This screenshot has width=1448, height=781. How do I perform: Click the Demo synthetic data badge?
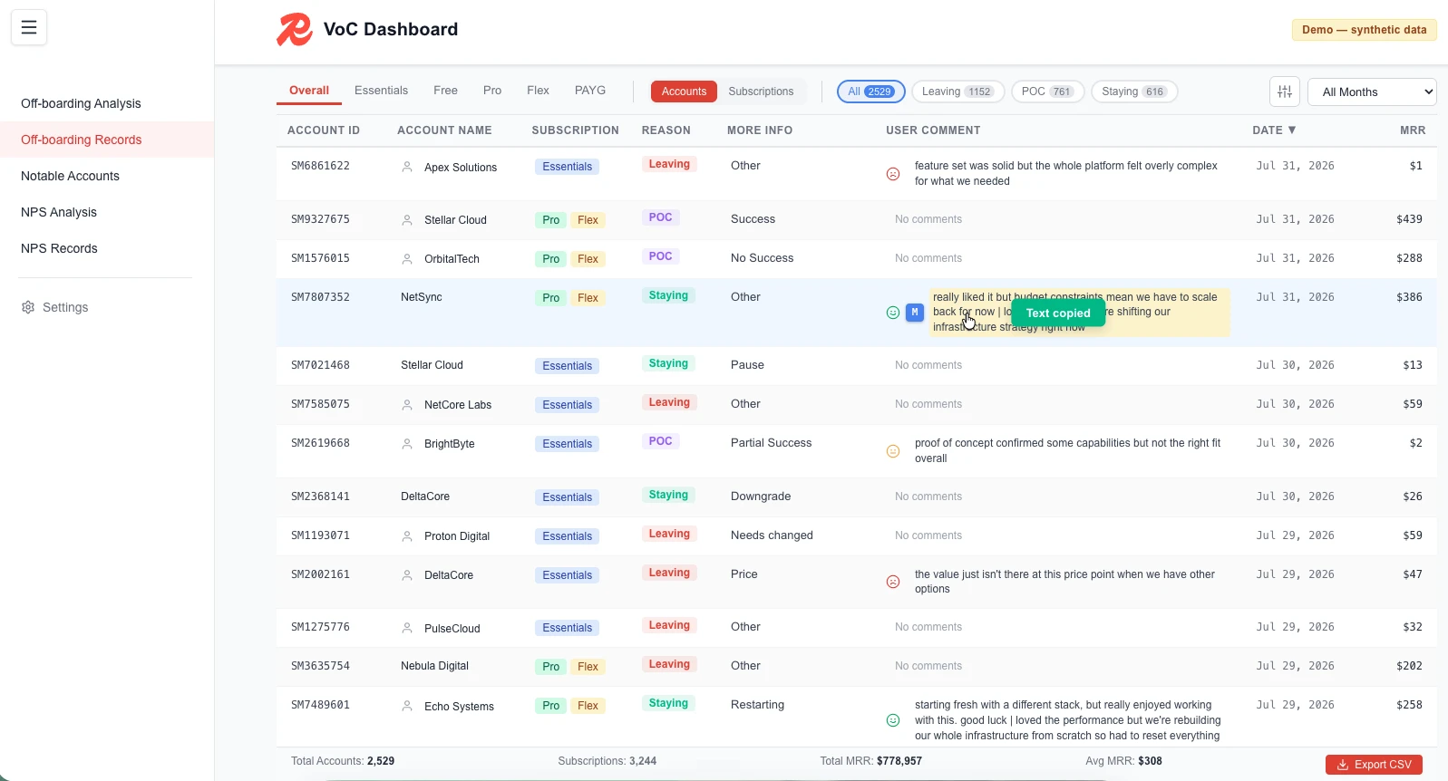[x=1364, y=30]
